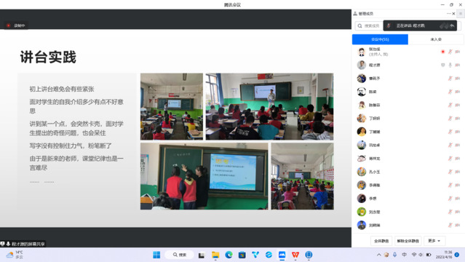This screenshot has width=465, height=262.
Task: Select the 会议中(55) tab
Action: (x=380, y=39)
